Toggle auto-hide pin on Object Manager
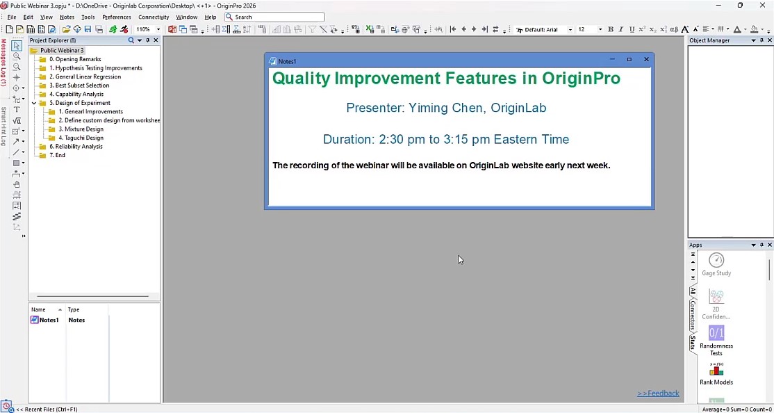774x413 pixels. tap(761, 40)
